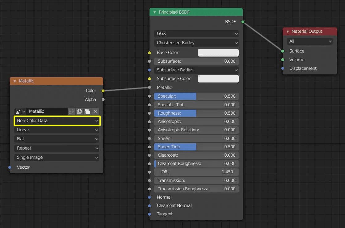Click the open image folder icon
The height and width of the screenshot is (228, 345).
(87, 111)
